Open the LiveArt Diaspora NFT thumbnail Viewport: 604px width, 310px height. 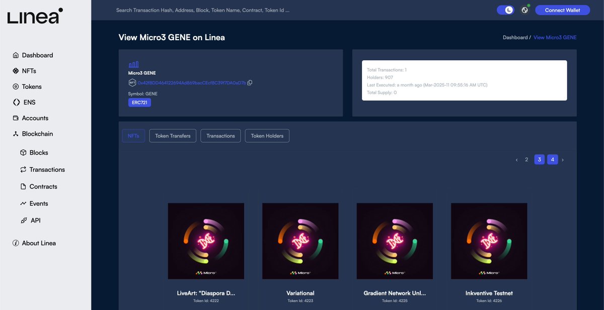click(x=206, y=241)
